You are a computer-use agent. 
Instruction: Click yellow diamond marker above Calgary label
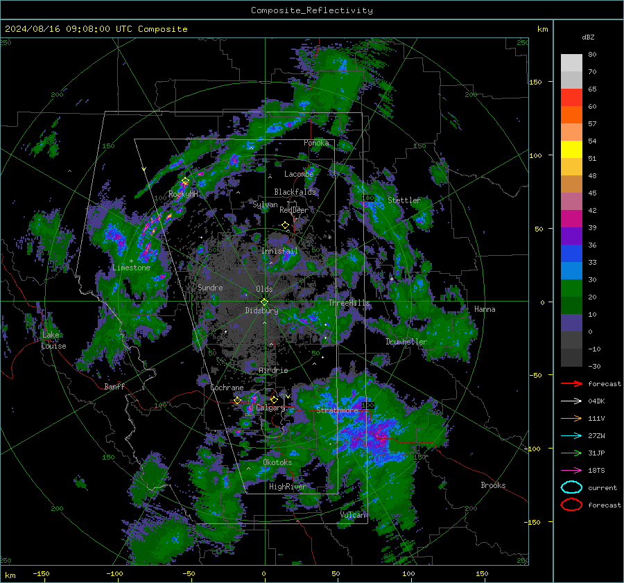tap(274, 399)
